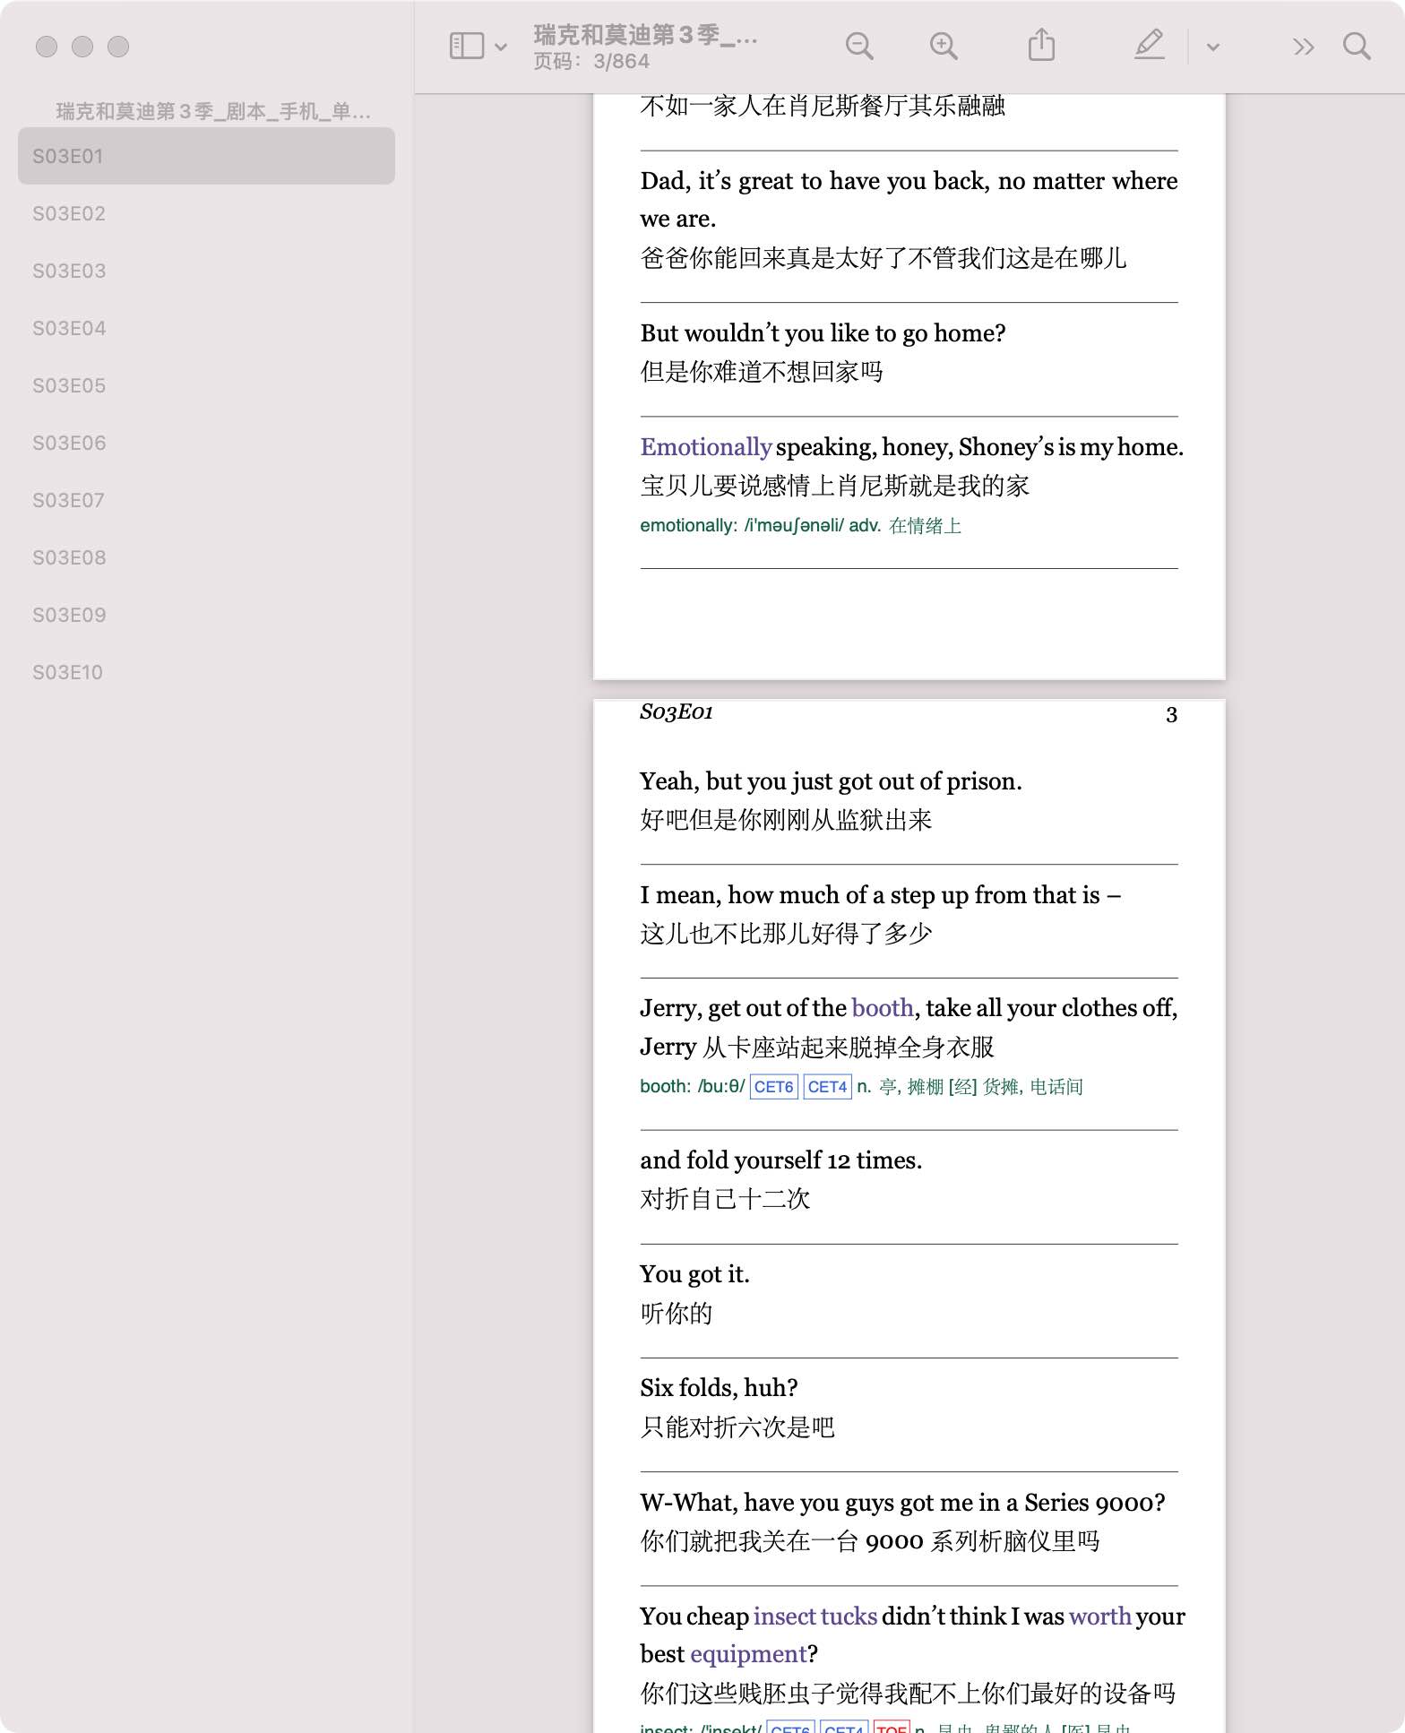This screenshot has height=1733, width=1405.
Task: Select S03E06 from the table of contents
Action: 206,443
